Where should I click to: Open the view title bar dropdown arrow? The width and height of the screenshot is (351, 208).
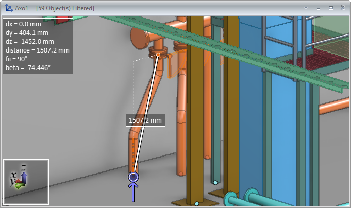(306, 8)
